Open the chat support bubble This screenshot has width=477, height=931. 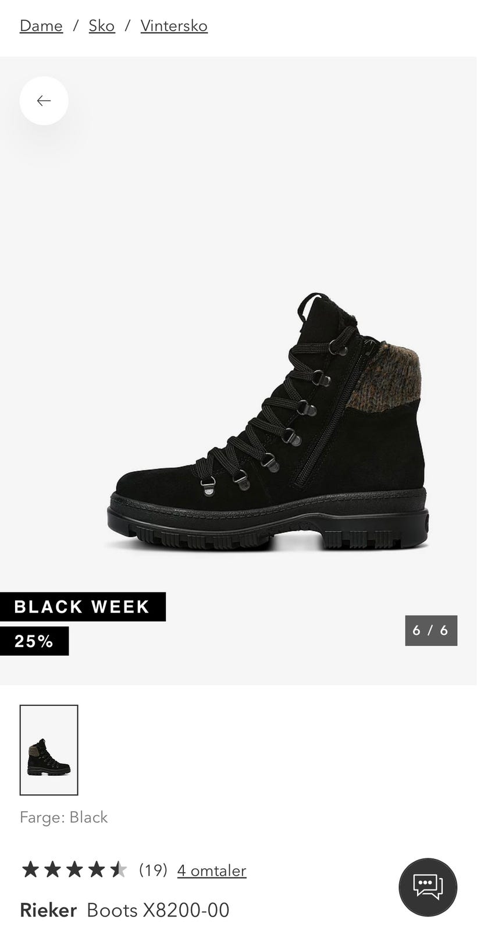pyautogui.click(x=428, y=887)
